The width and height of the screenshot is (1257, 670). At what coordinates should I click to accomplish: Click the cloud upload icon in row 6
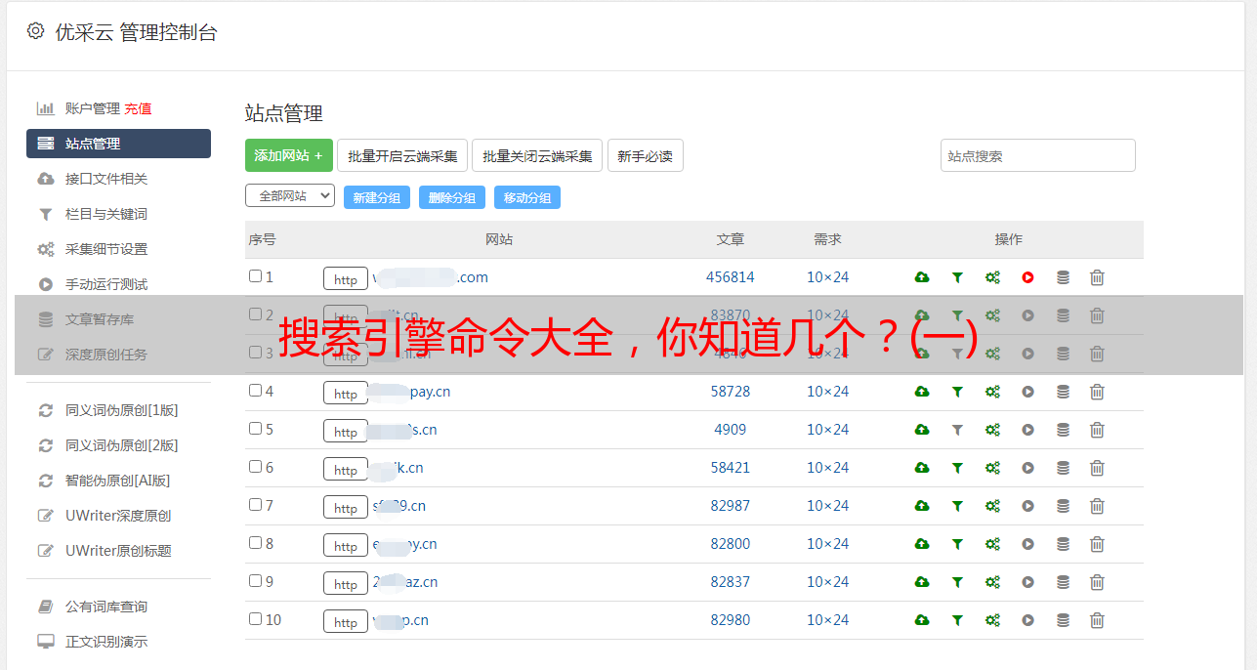[x=921, y=468]
